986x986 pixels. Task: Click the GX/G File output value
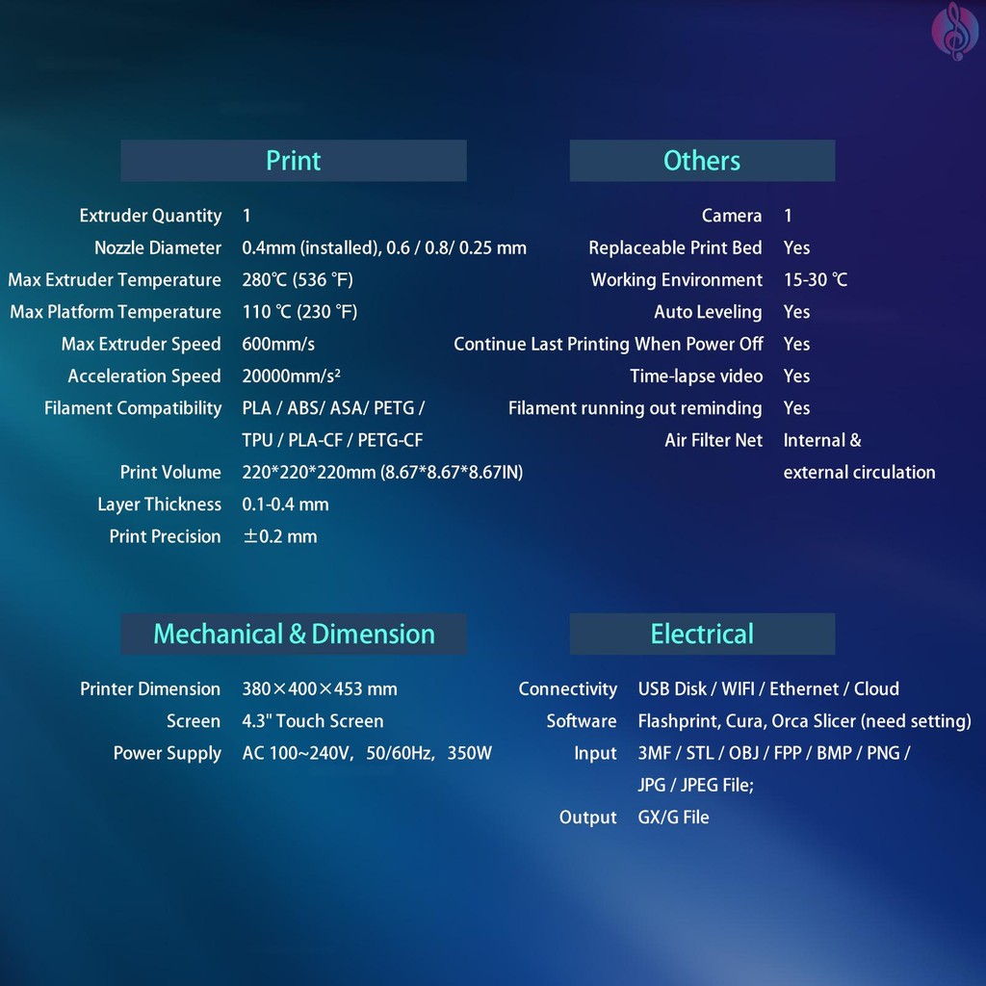pyautogui.click(x=673, y=817)
